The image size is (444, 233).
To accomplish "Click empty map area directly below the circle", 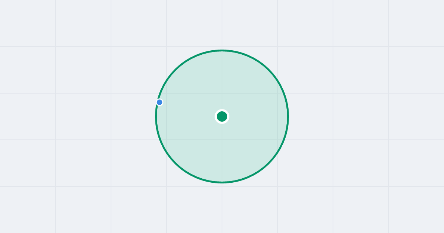I will click(222, 207).
